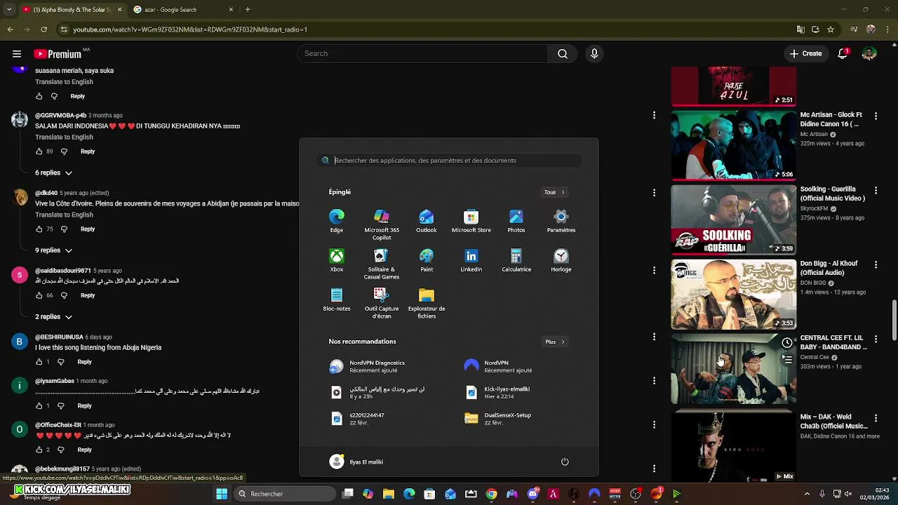
Task: Open the Photos app
Action: (x=516, y=220)
